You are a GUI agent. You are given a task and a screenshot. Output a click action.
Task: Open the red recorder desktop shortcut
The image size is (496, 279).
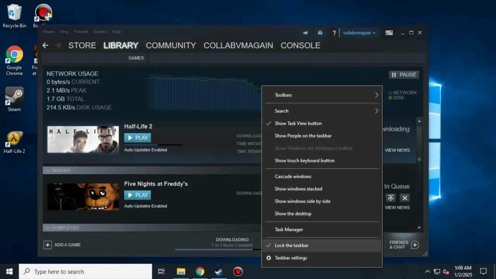pyautogui.click(x=43, y=13)
